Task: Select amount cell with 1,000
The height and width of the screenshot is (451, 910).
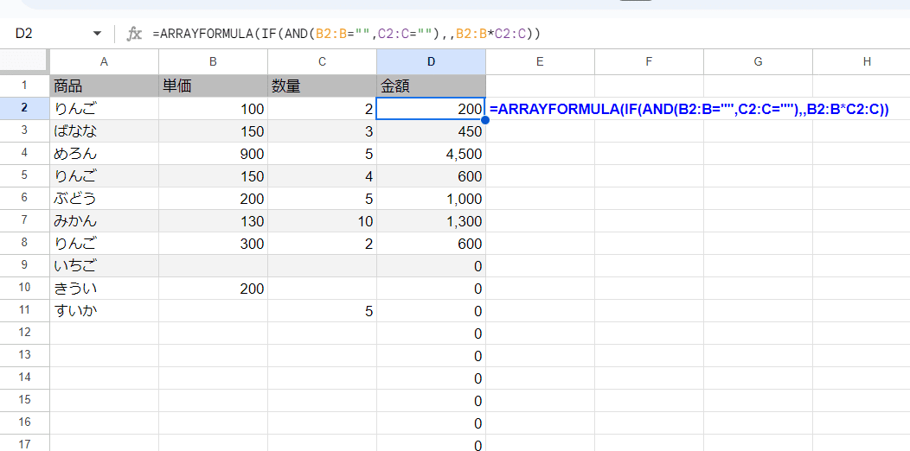Action: (x=431, y=198)
